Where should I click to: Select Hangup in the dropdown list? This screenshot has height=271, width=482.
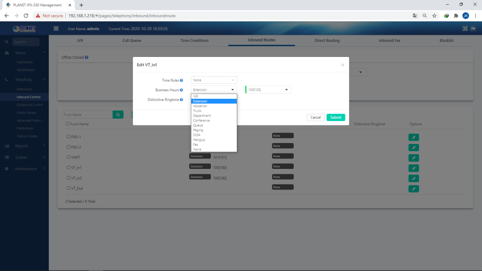coord(214,140)
